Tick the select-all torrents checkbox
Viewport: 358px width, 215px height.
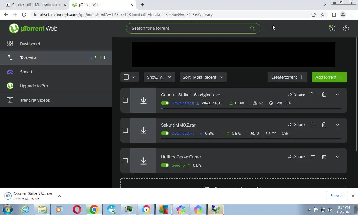pyautogui.click(x=126, y=77)
